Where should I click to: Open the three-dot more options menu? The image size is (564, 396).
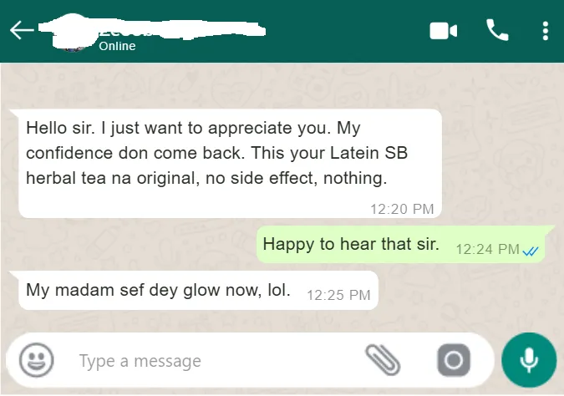click(x=546, y=31)
